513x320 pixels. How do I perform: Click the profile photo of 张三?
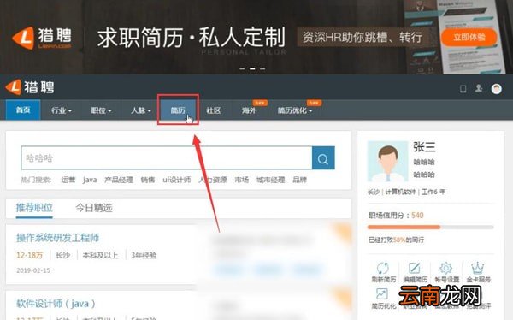[x=388, y=162]
